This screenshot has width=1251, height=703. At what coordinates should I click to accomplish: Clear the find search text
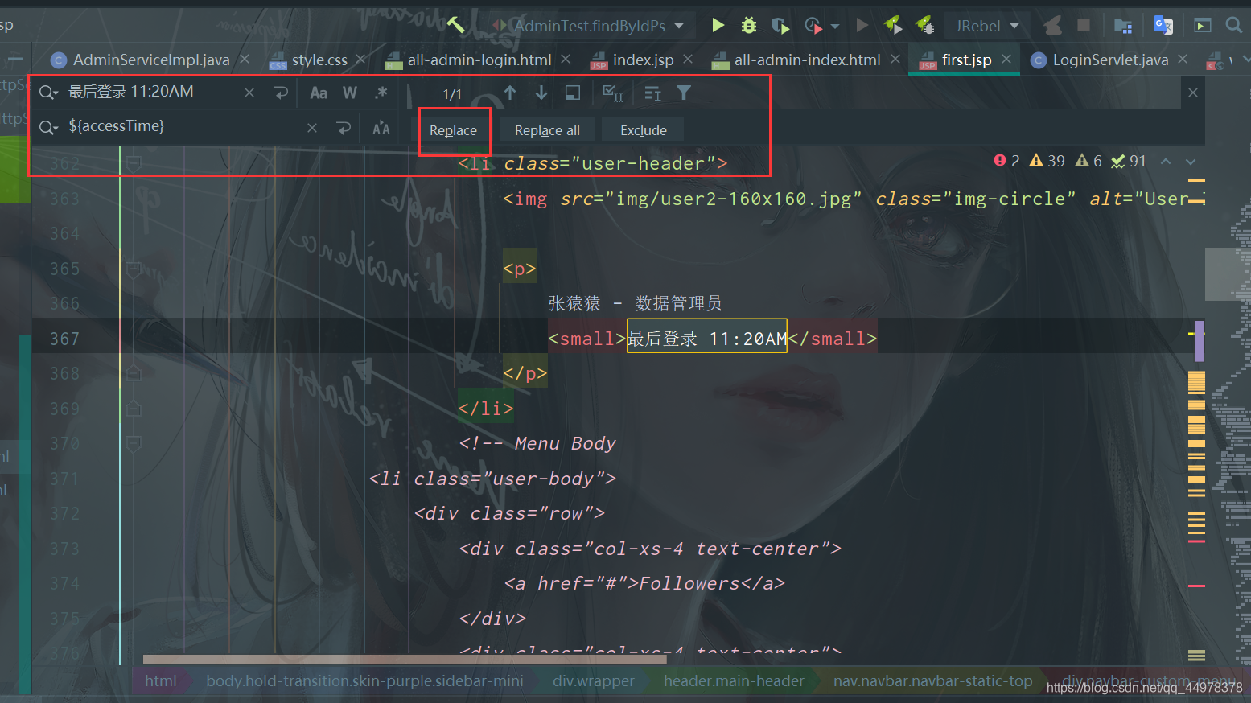pyautogui.click(x=249, y=92)
